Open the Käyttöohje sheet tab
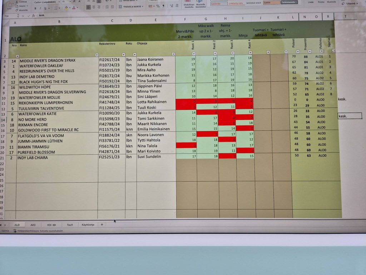This screenshot has height=275, width=366. point(88,225)
